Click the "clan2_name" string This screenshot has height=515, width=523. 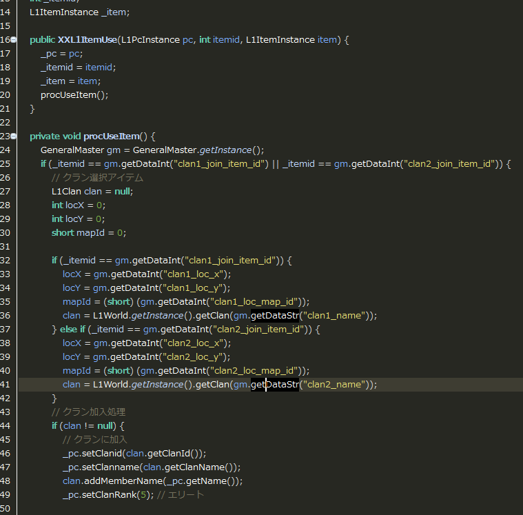click(x=334, y=385)
